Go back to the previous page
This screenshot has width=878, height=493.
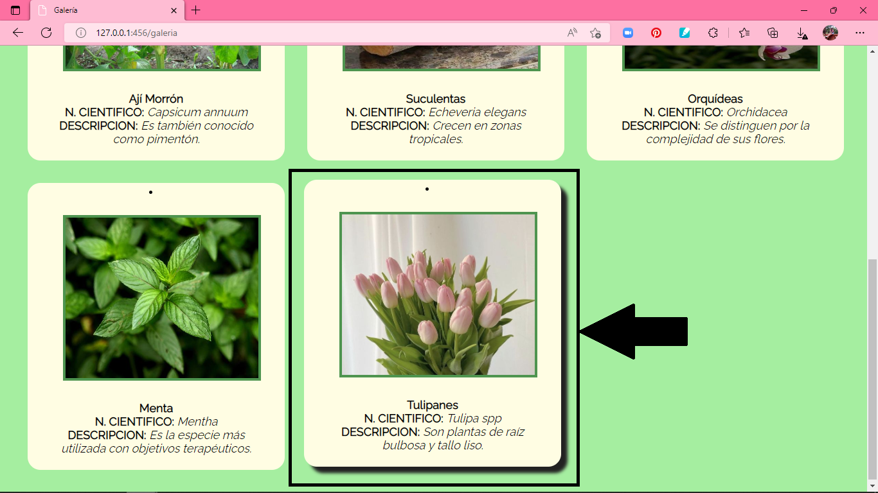coord(17,32)
